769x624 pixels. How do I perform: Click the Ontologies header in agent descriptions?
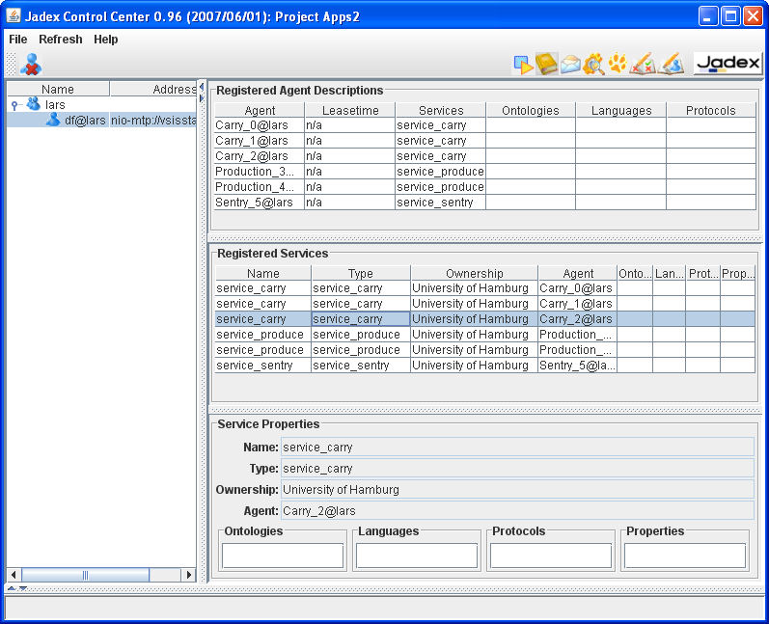[x=531, y=110]
